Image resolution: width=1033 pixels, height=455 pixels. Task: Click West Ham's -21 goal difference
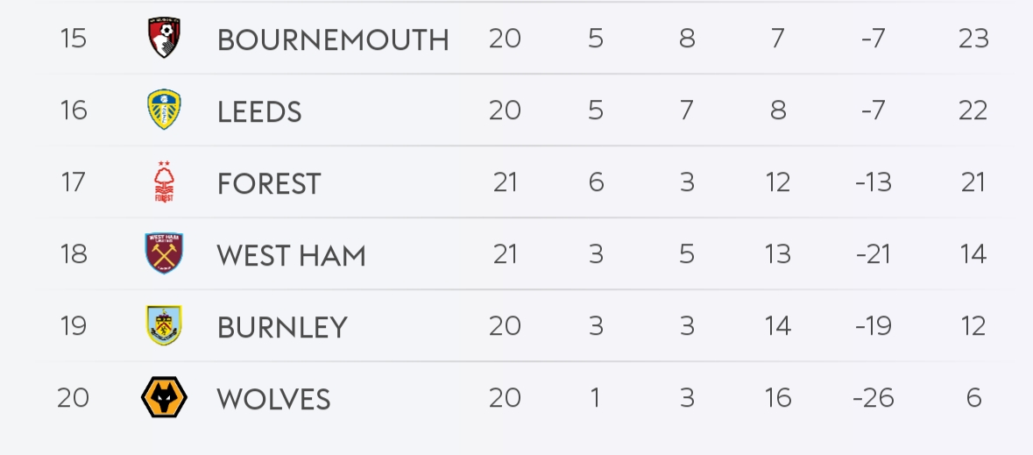point(873,254)
